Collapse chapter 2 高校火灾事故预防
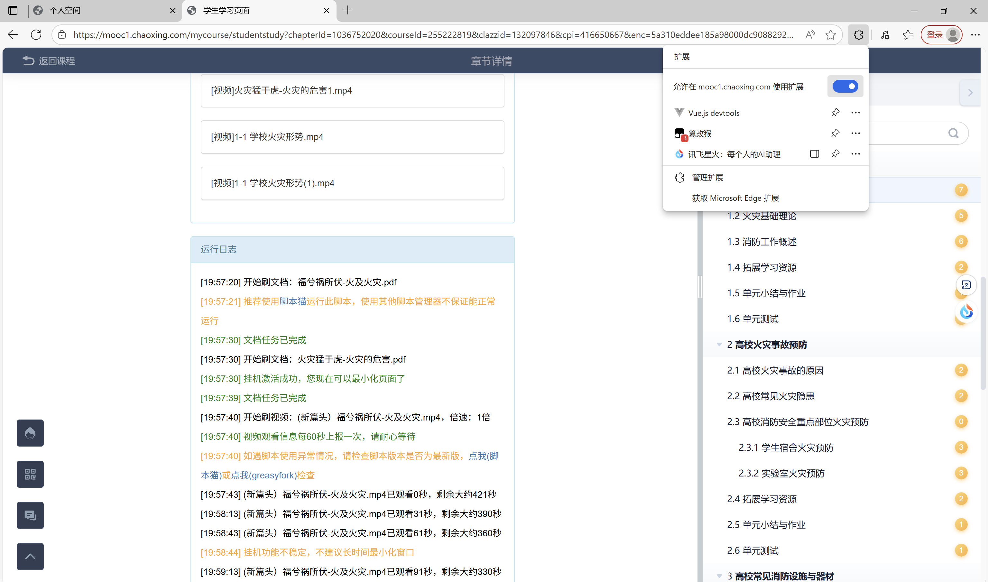 719,345
